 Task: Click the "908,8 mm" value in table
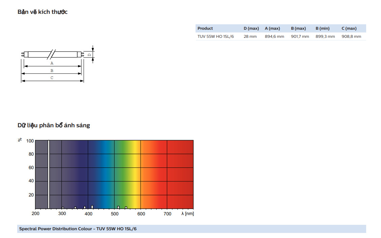[x=351, y=36]
